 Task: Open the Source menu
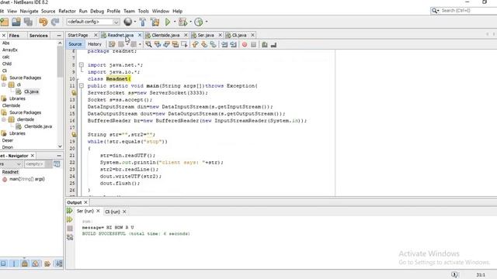tap(48, 11)
